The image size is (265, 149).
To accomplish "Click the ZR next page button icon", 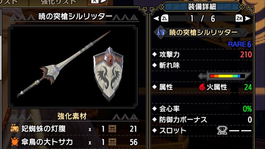I will click(239, 18).
